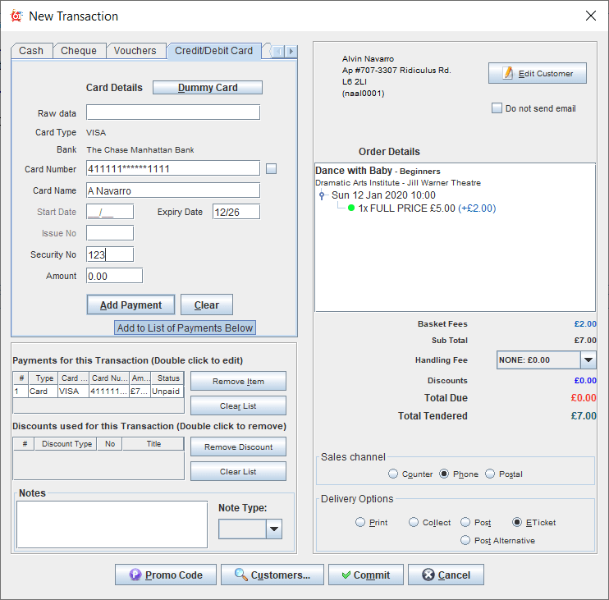Open the Handling Fee dropdown
The image size is (609, 600).
(588, 360)
